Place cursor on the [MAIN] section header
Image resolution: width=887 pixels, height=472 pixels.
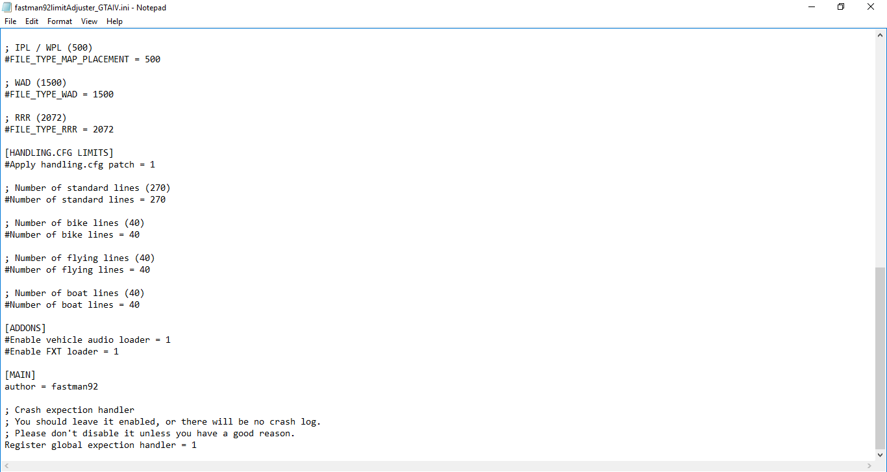tap(19, 375)
